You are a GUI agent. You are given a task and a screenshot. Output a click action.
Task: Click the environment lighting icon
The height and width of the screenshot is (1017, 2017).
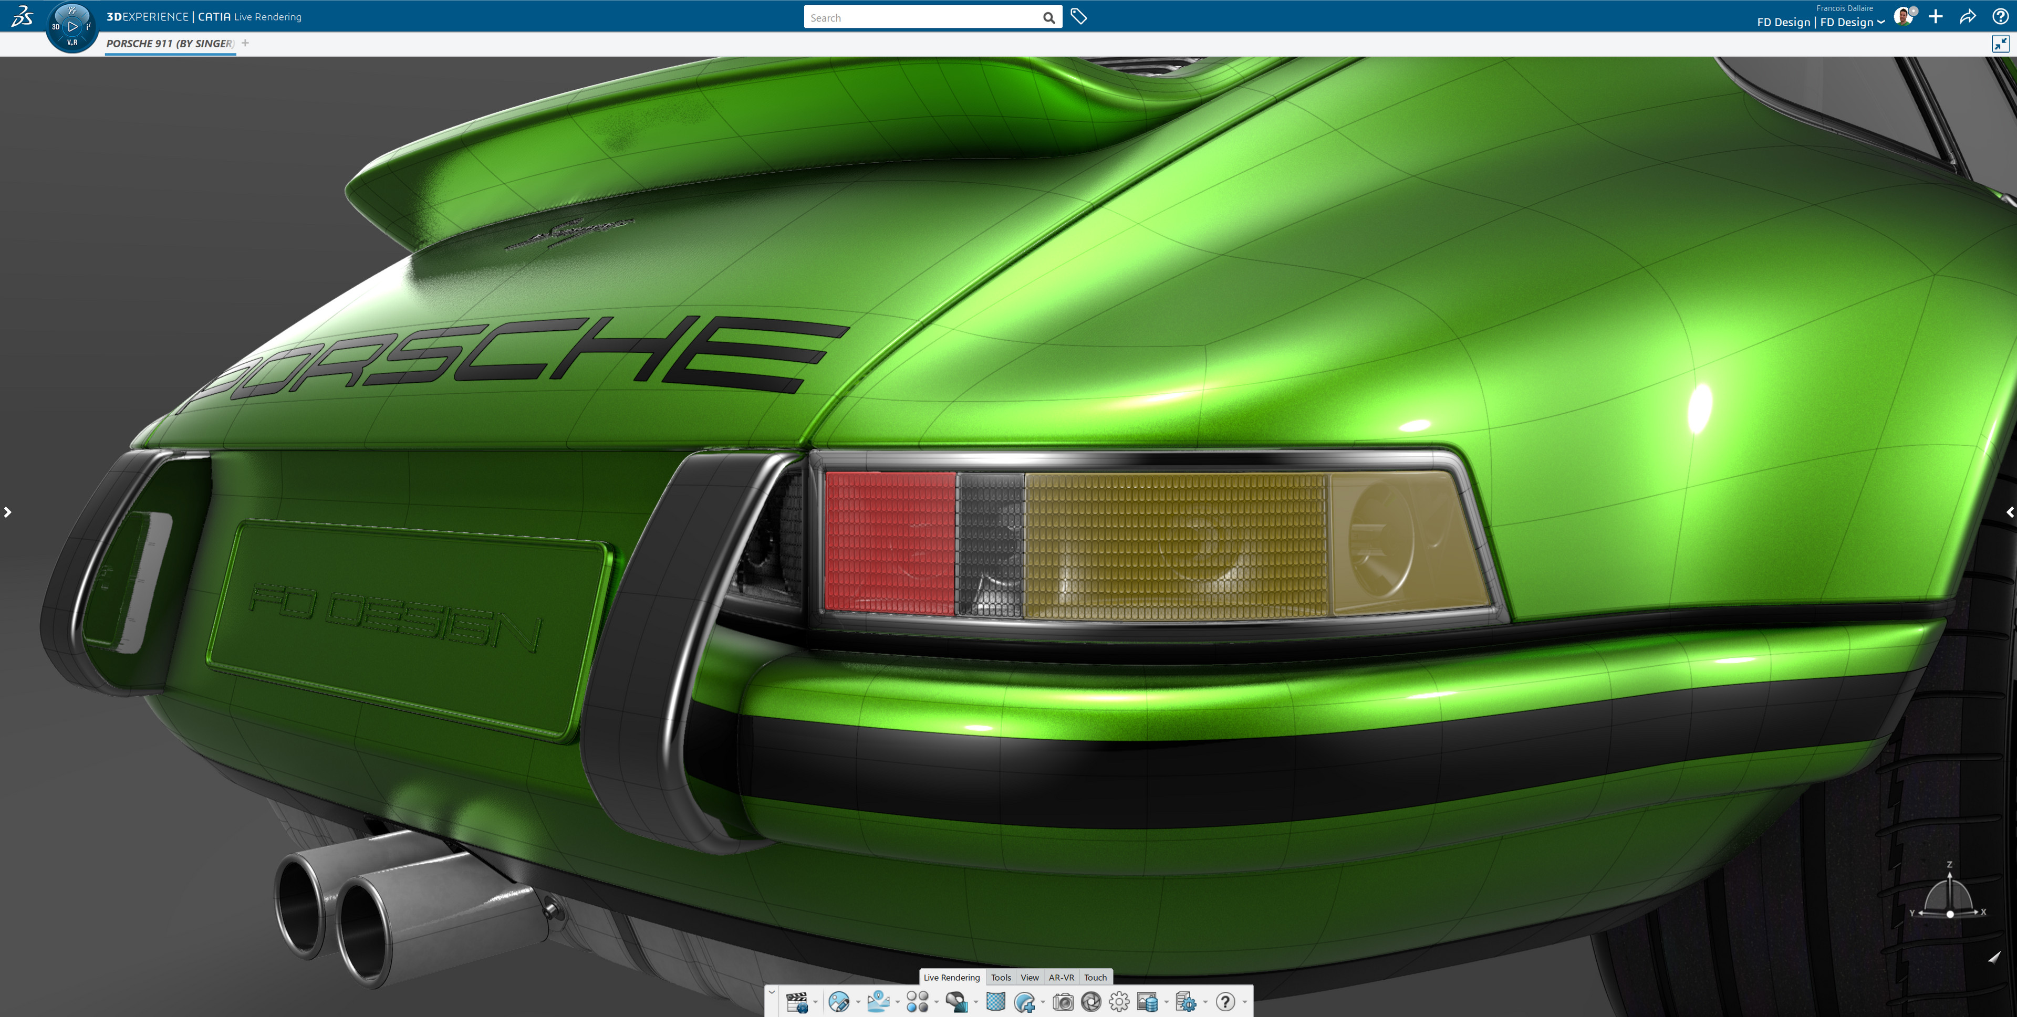(879, 1002)
